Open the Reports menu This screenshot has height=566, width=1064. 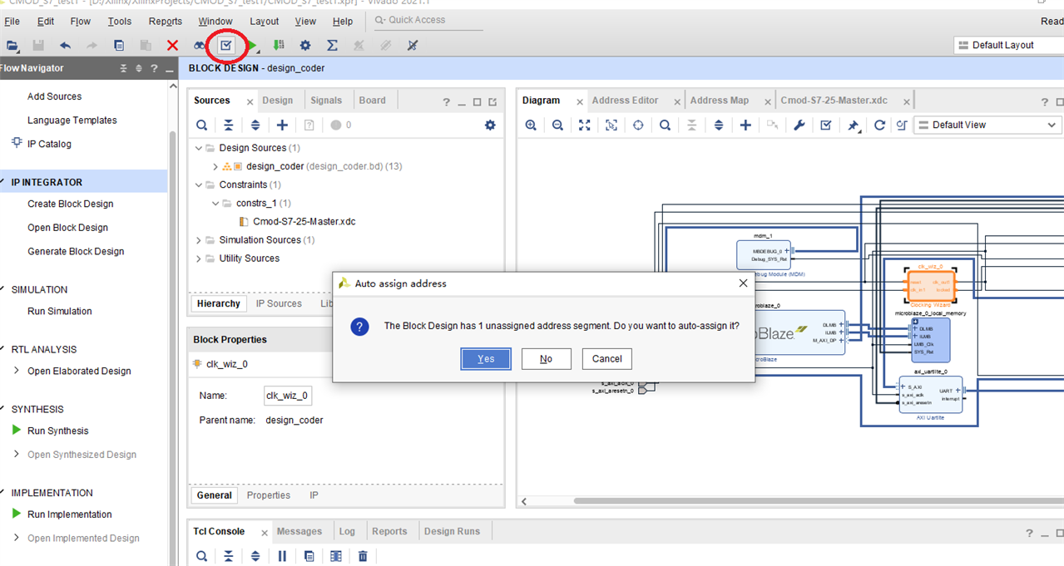point(166,21)
